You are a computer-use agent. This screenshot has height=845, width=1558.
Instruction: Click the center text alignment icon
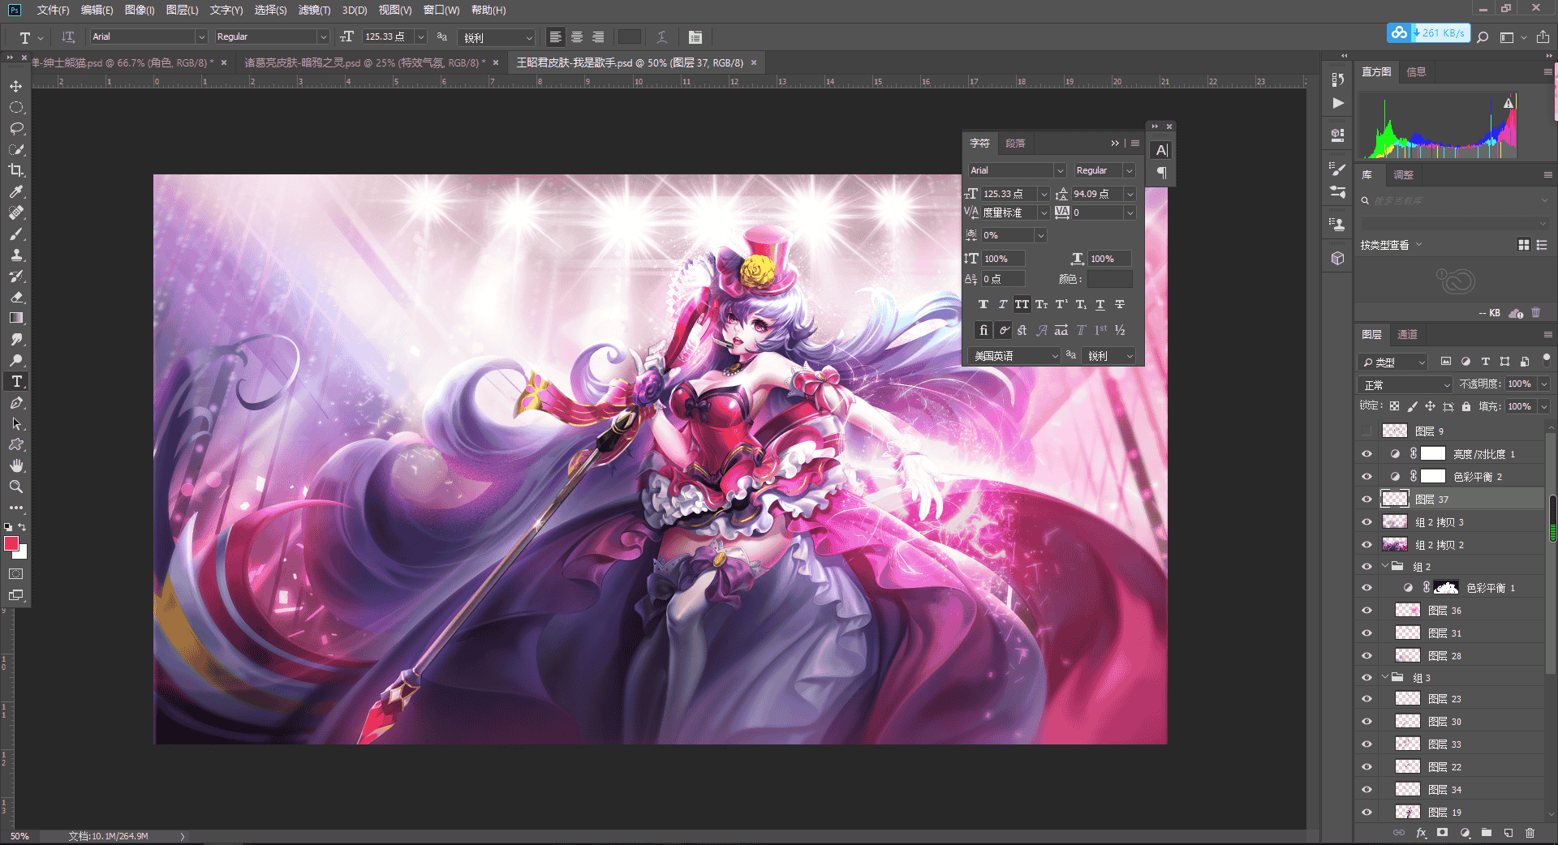pyautogui.click(x=577, y=37)
